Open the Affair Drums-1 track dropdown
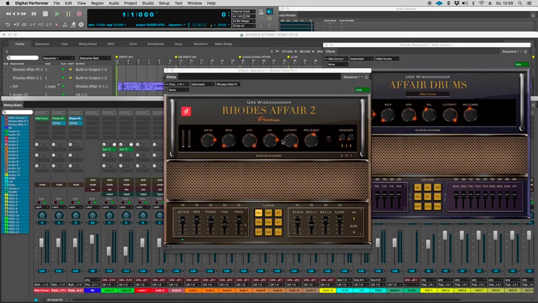538x303 pixels. (x=336, y=59)
